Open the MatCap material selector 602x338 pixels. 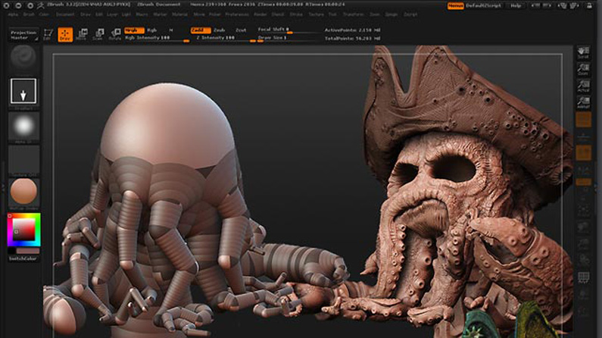[23, 192]
